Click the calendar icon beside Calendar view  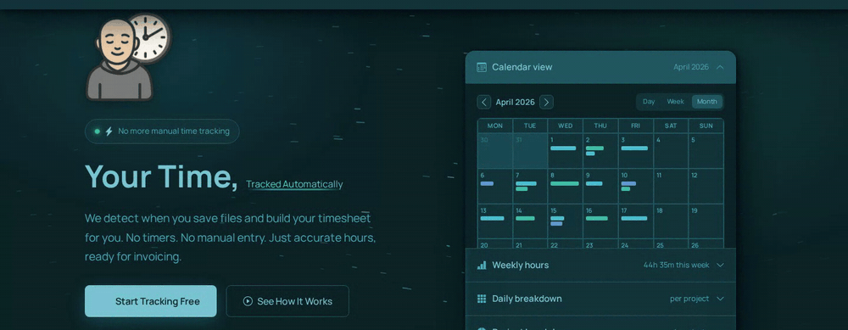click(482, 67)
